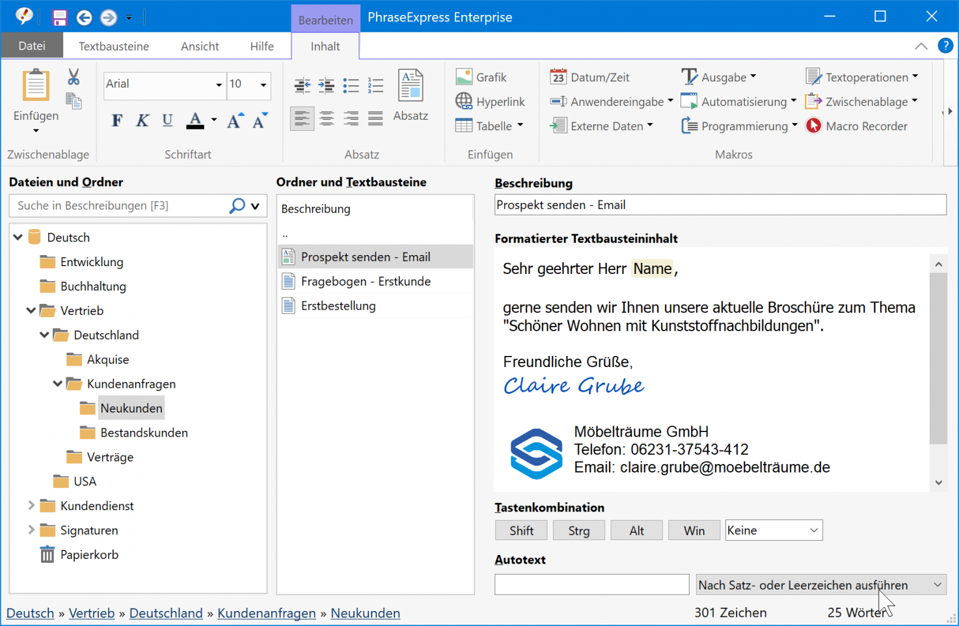Insert a numbered list

(375, 85)
